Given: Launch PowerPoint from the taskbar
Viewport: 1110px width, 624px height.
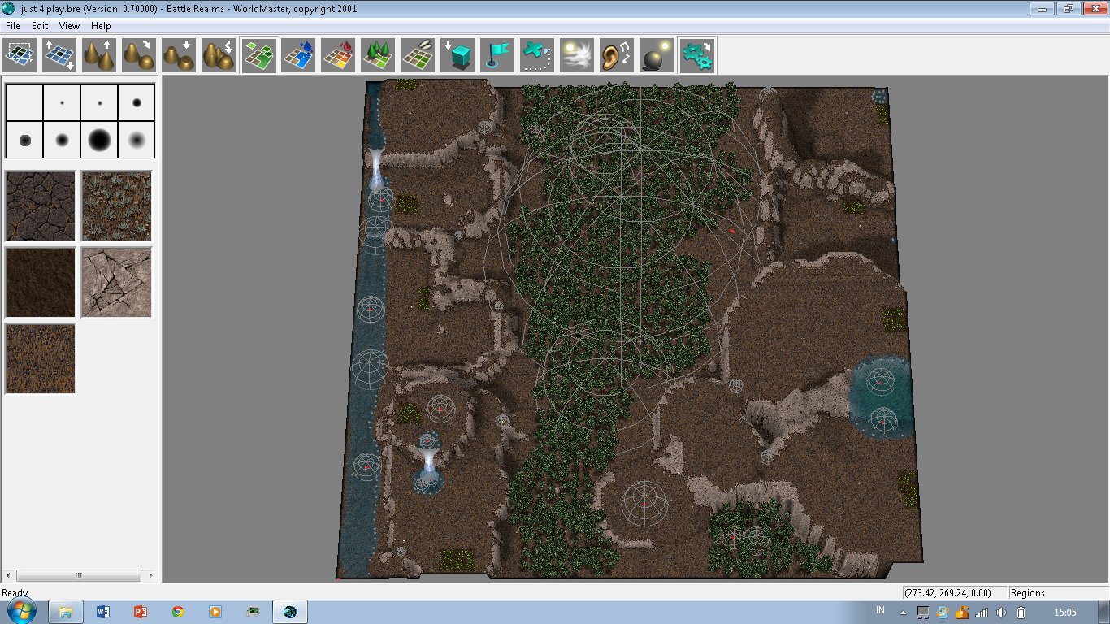Looking at the screenshot, I should tap(140, 612).
